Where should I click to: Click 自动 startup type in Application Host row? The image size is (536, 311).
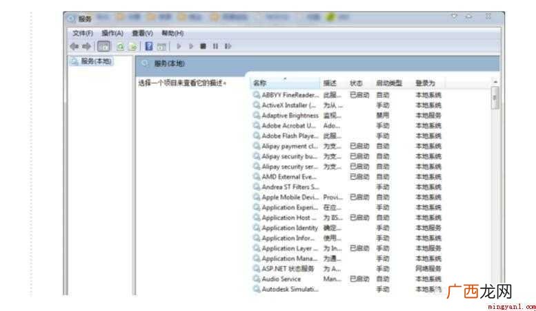383,217
